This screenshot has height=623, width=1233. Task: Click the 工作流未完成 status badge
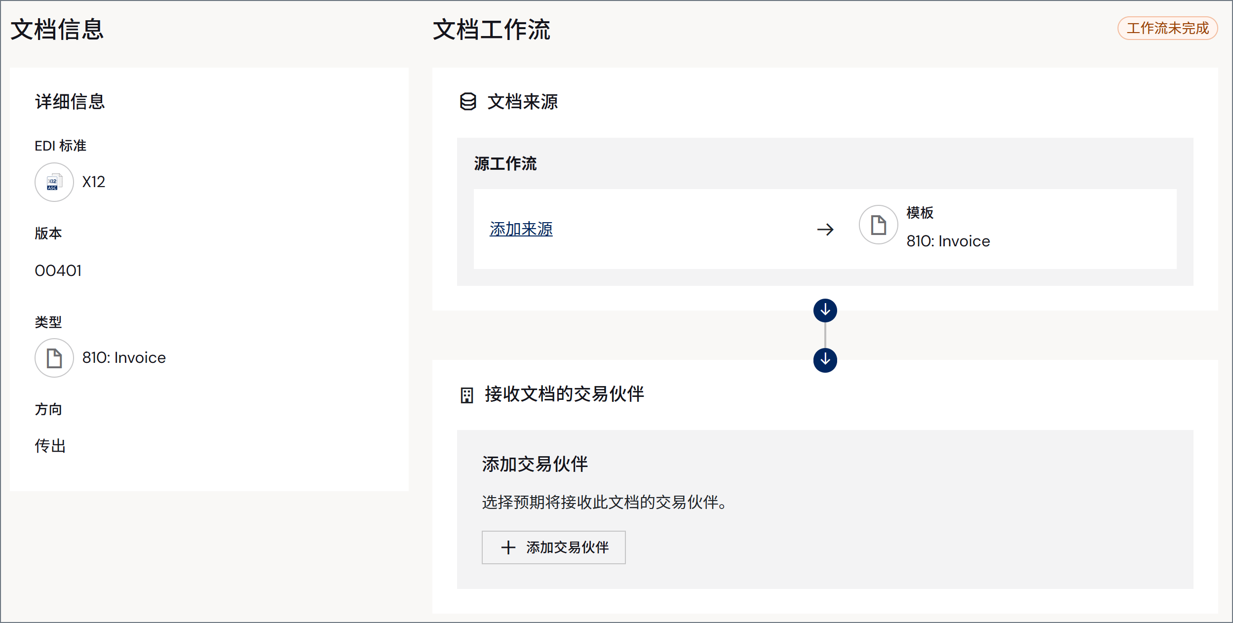pos(1168,28)
